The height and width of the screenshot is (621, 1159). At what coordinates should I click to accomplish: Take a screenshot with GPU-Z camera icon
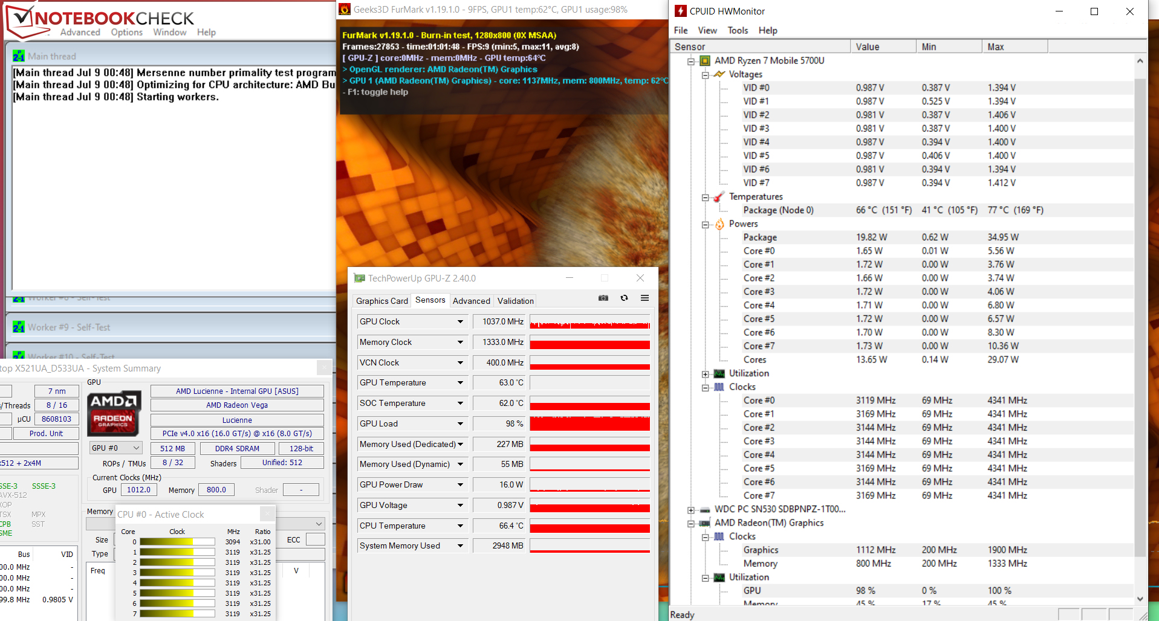pyautogui.click(x=603, y=298)
